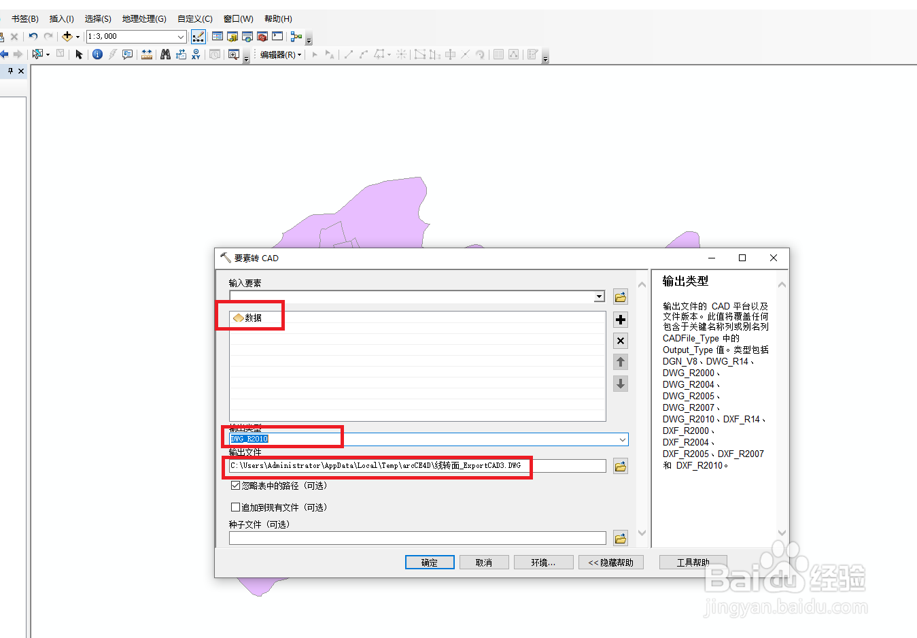Activate the Measure tool
The width and height of the screenshot is (917, 638).
[x=146, y=54]
